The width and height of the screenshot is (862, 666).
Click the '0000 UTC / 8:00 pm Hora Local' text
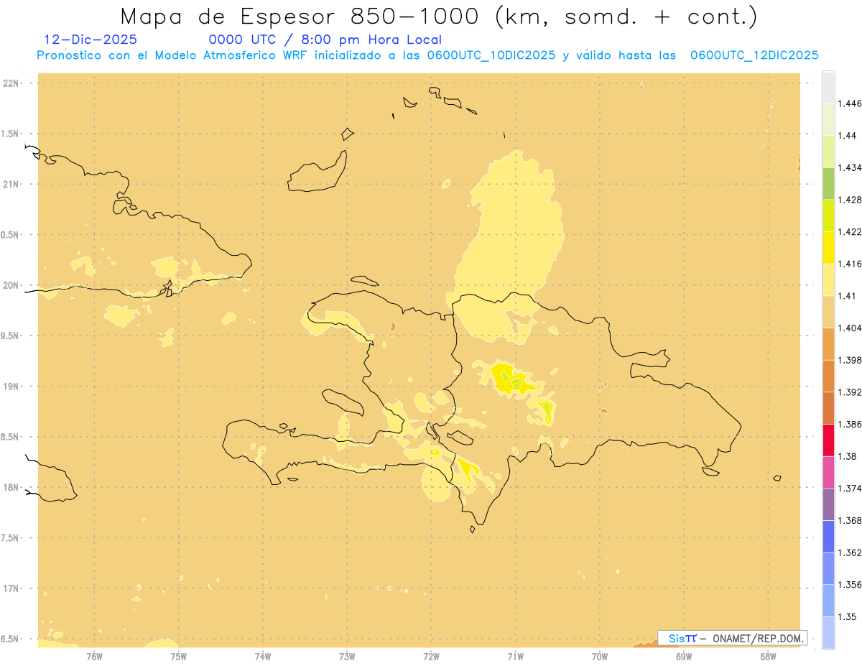click(325, 40)
